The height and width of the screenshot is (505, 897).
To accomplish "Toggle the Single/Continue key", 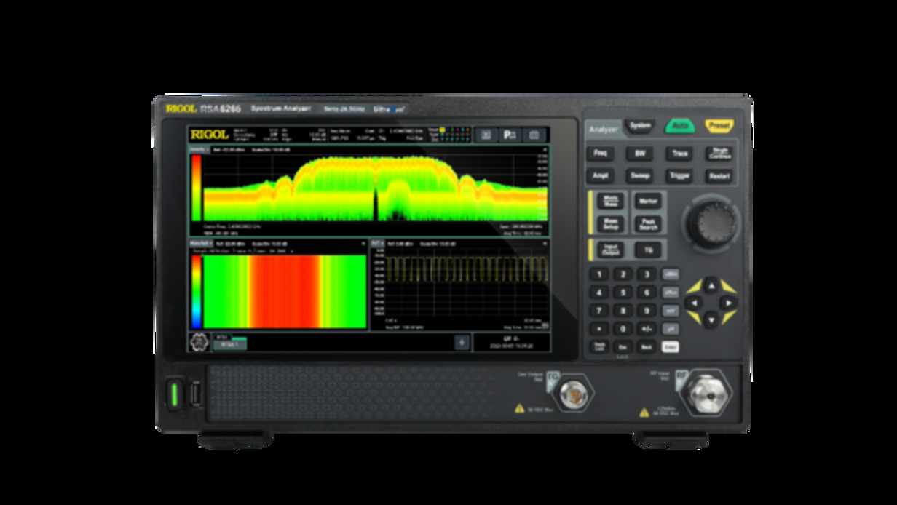I will click(719, 154).
